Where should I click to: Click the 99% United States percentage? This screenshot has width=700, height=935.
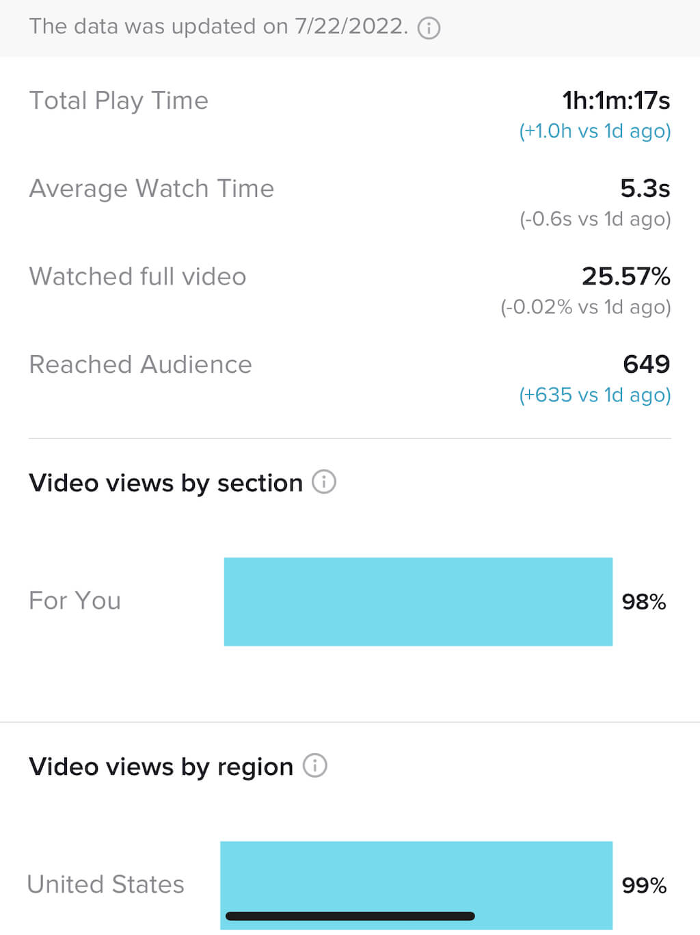[x=644, y=886]
